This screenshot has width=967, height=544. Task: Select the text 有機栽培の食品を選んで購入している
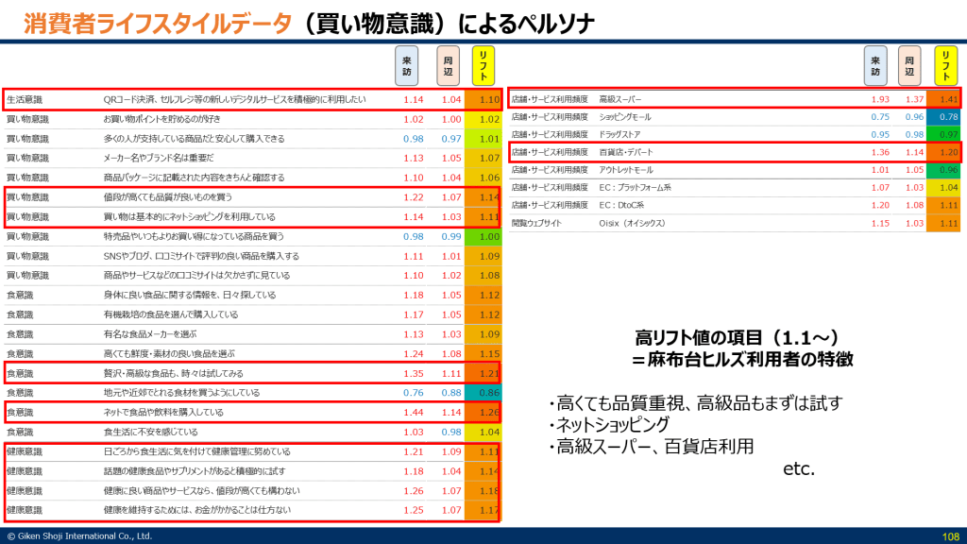point(170,314)
